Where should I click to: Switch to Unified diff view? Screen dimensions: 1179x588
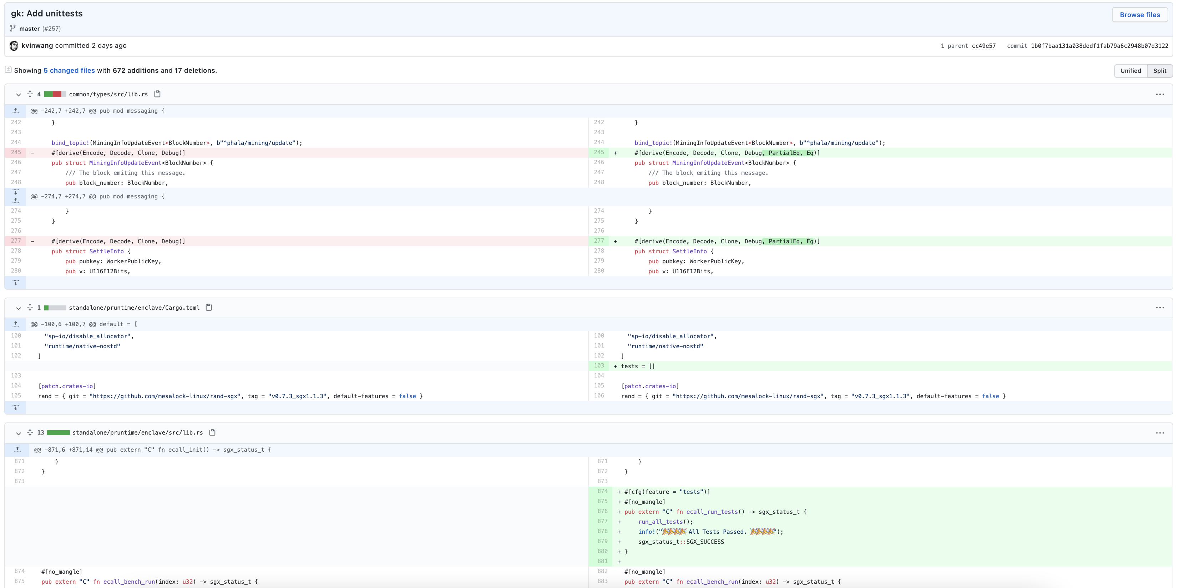[x=1130, y=71]
